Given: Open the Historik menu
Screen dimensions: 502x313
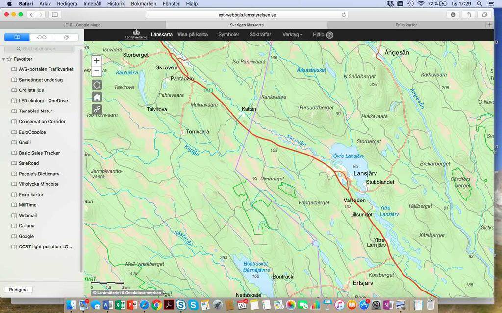Looking at the screenshot, I should click(x=116, y=4).
